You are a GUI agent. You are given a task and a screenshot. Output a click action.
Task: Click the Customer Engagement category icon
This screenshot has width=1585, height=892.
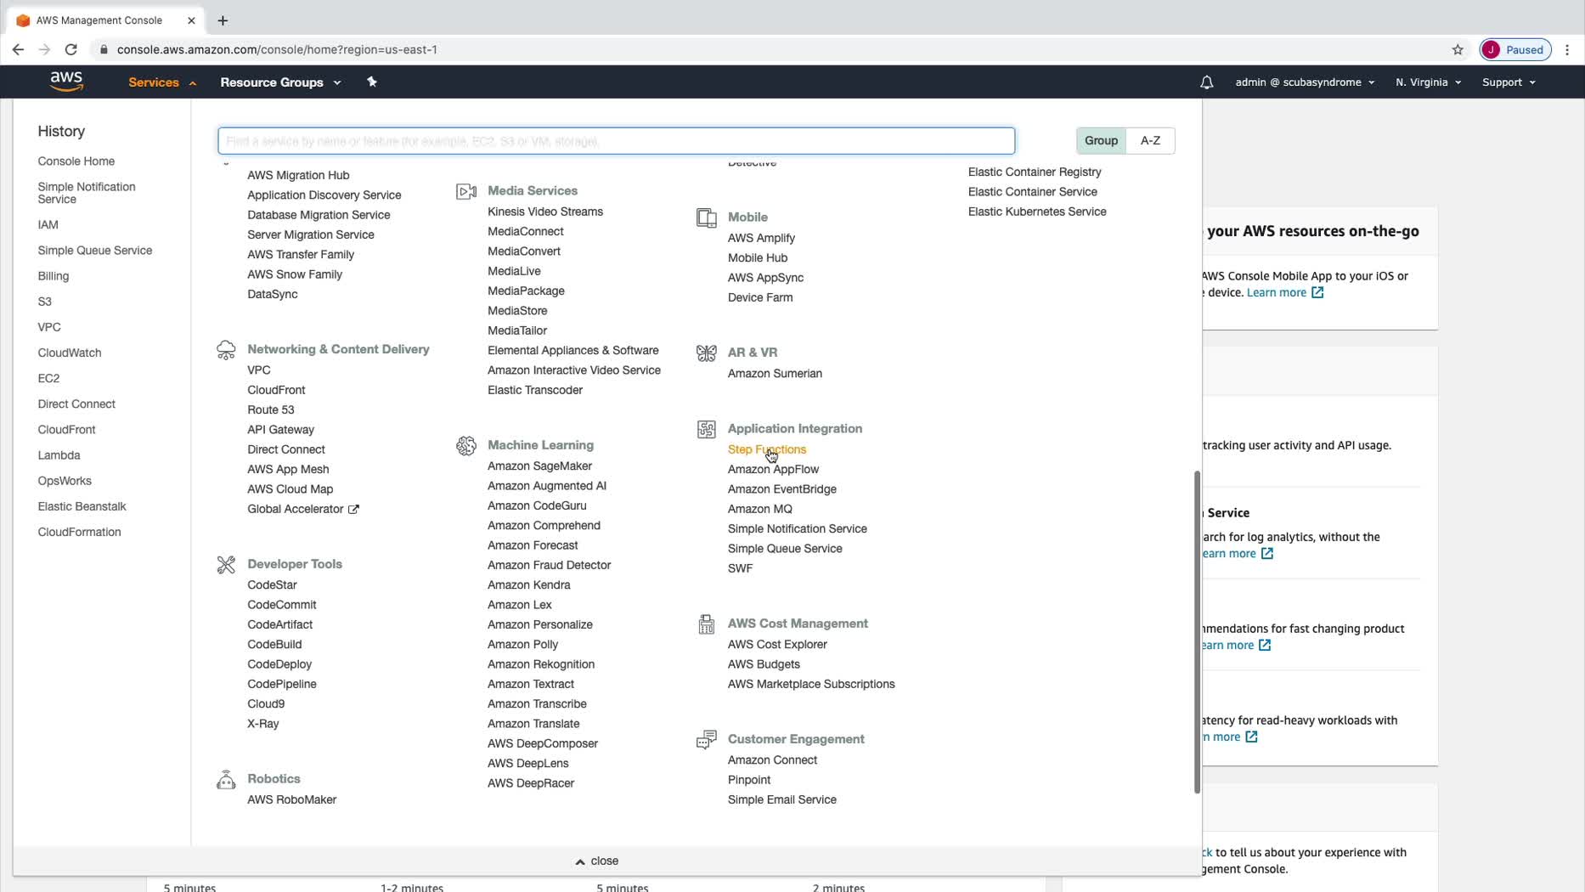[x=707, y=739]
